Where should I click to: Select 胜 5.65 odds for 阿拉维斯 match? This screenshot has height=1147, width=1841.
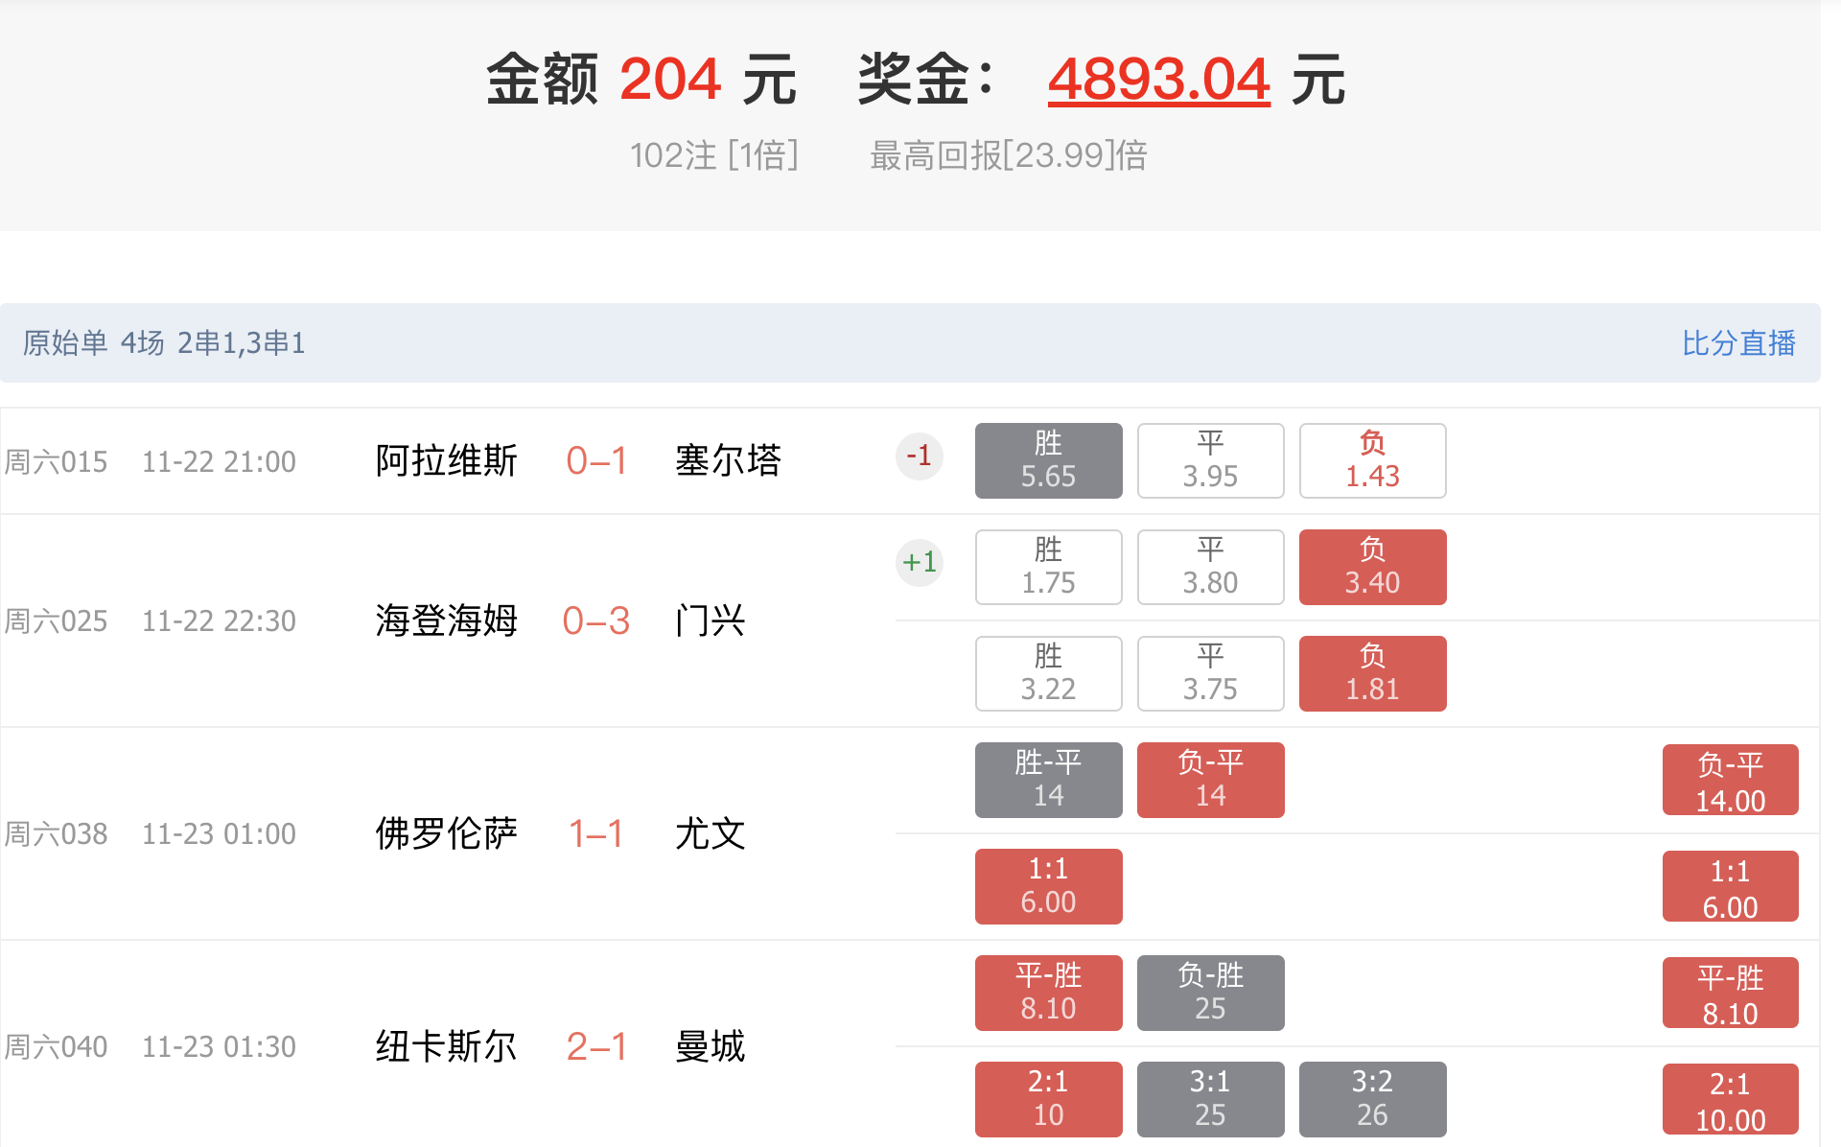pyautogui.click(x=1048, y=460)
